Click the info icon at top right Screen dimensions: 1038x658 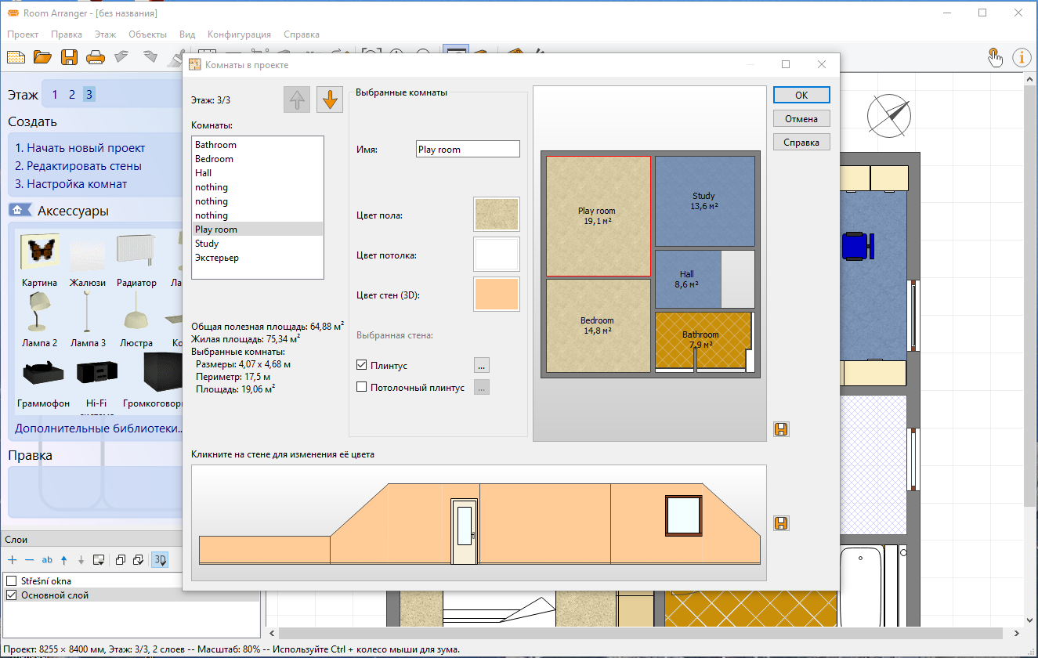pyautogui.click(x=1022, y=57)
